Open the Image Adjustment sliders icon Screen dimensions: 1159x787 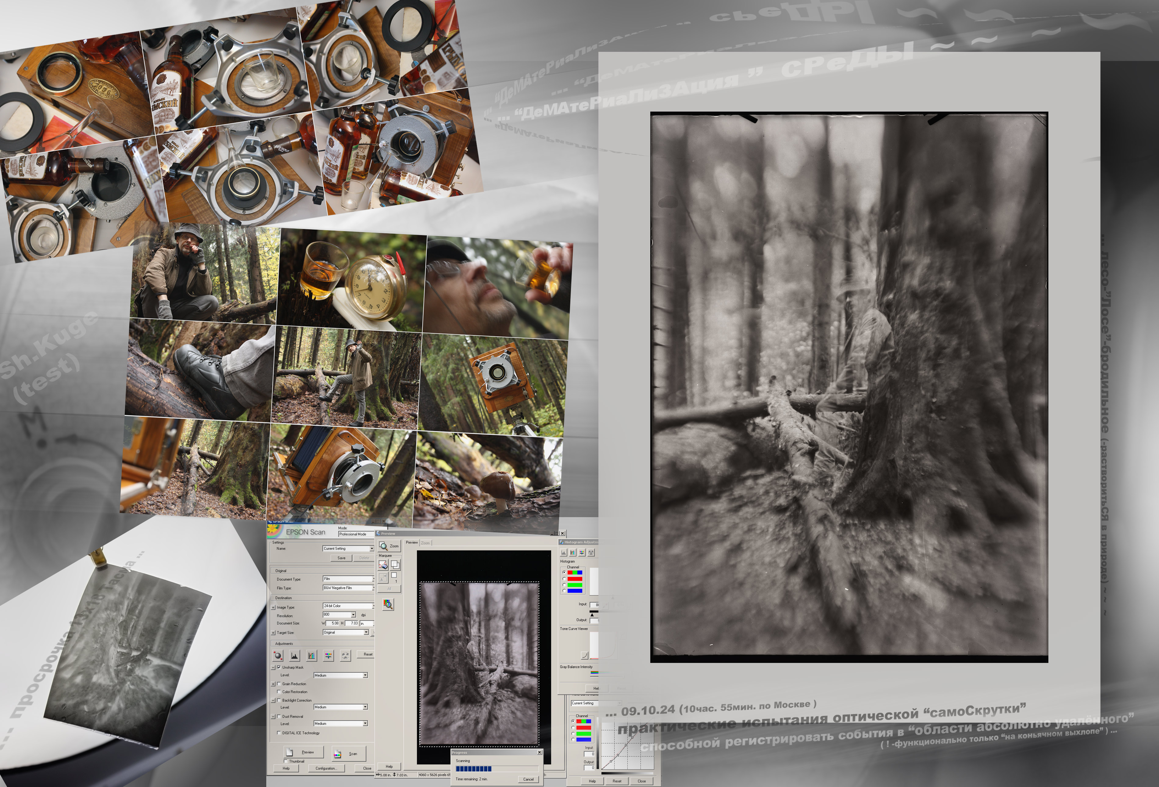pyautogui.click(x=329, y=655)
